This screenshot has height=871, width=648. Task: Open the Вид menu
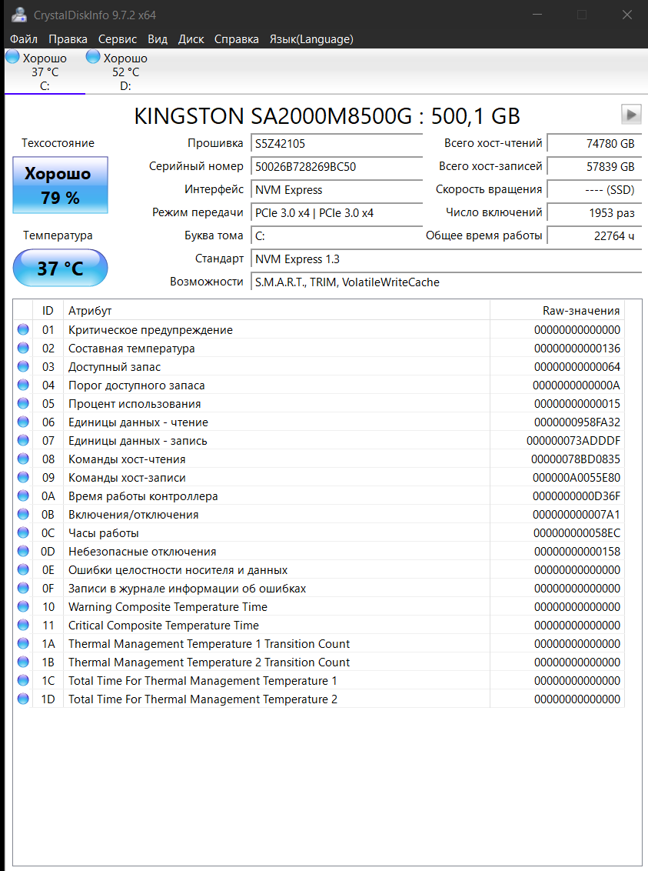click(x=157, y=39)
